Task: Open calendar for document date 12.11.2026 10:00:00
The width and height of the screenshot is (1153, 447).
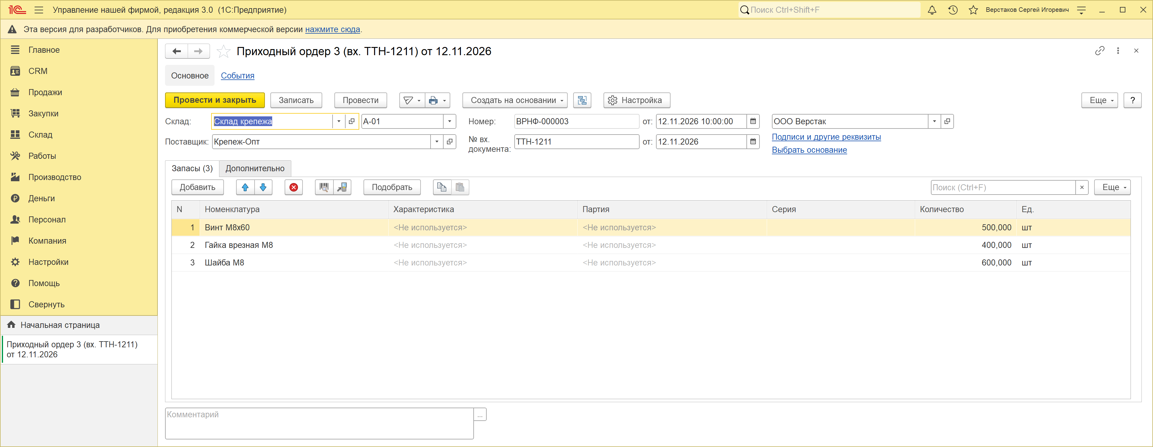Action: click(x=753, y=121)
